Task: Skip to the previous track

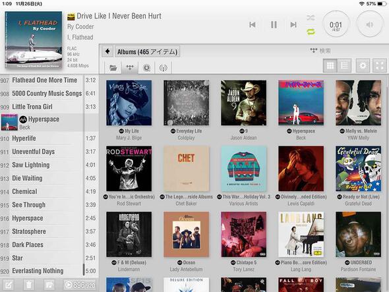Action: tap(253, 24)
